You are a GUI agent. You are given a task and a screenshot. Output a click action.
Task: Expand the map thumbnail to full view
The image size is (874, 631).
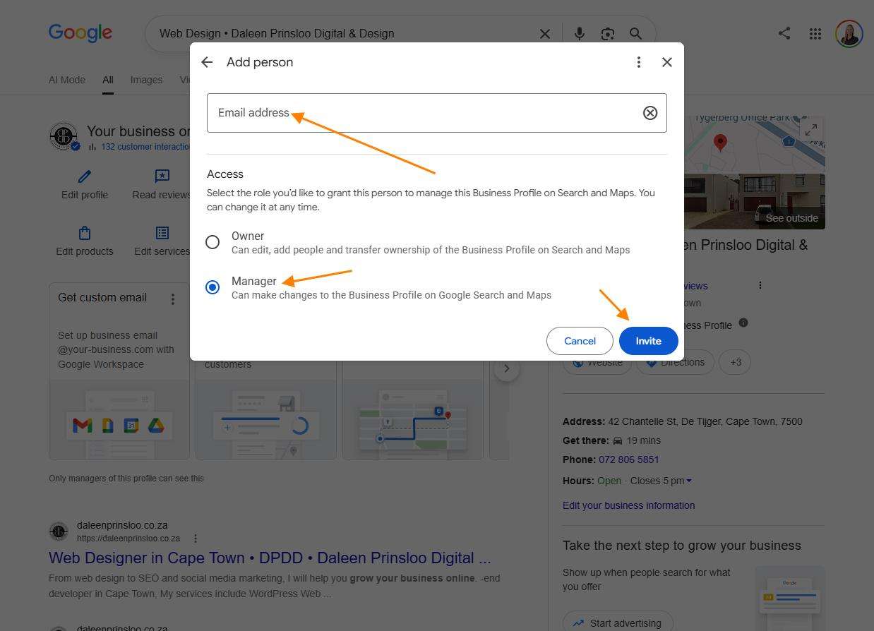(811, 131)
